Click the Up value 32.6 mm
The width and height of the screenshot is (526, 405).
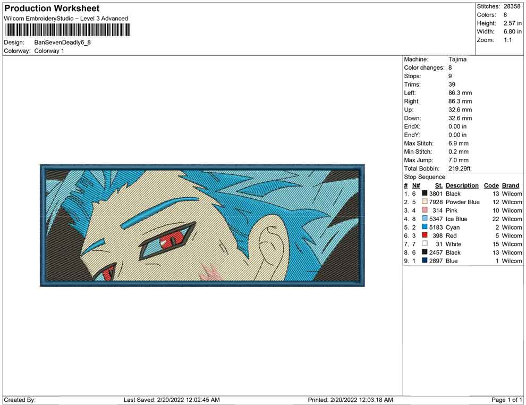460,109
